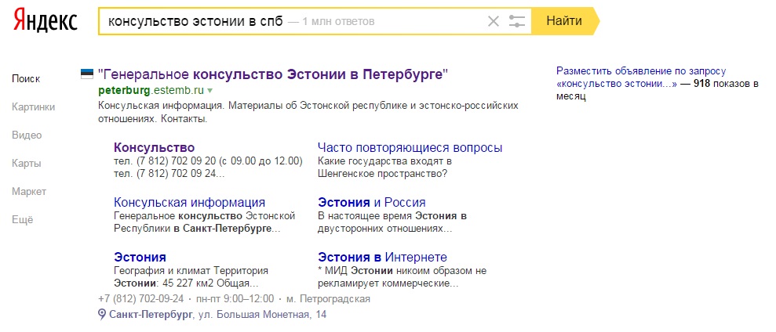Switch to Видео search
The image size is (776, 332).
27,135
